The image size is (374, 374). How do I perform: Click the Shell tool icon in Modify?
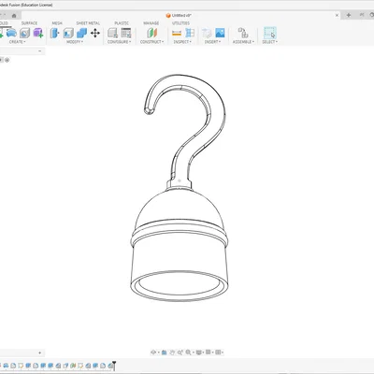point(68,33)
